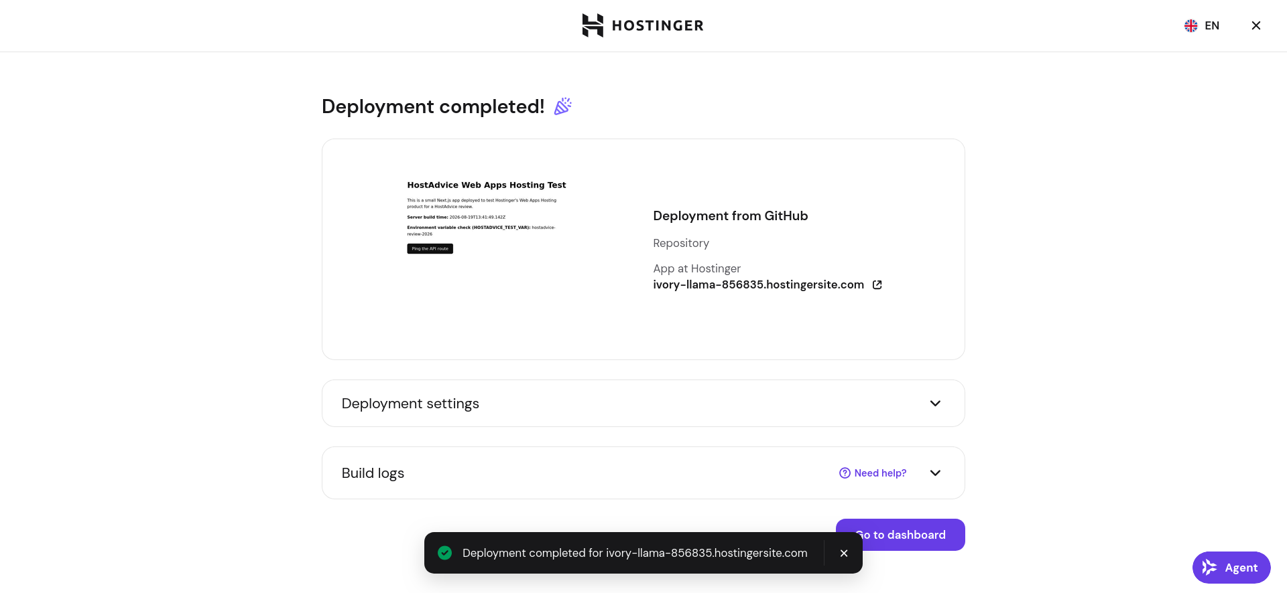Screen dimensions: 1287x593
Task: Click the green checkmark in the toast
Action: [444, 553]
